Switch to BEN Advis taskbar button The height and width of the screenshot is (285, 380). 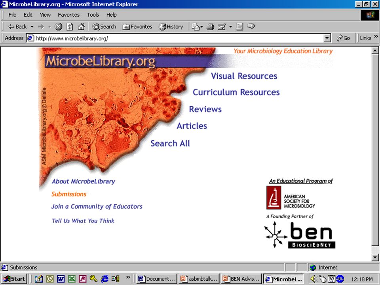coord(241,279)
